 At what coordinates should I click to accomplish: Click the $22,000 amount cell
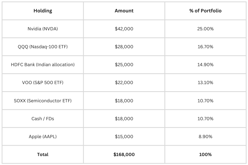point(124,82)
